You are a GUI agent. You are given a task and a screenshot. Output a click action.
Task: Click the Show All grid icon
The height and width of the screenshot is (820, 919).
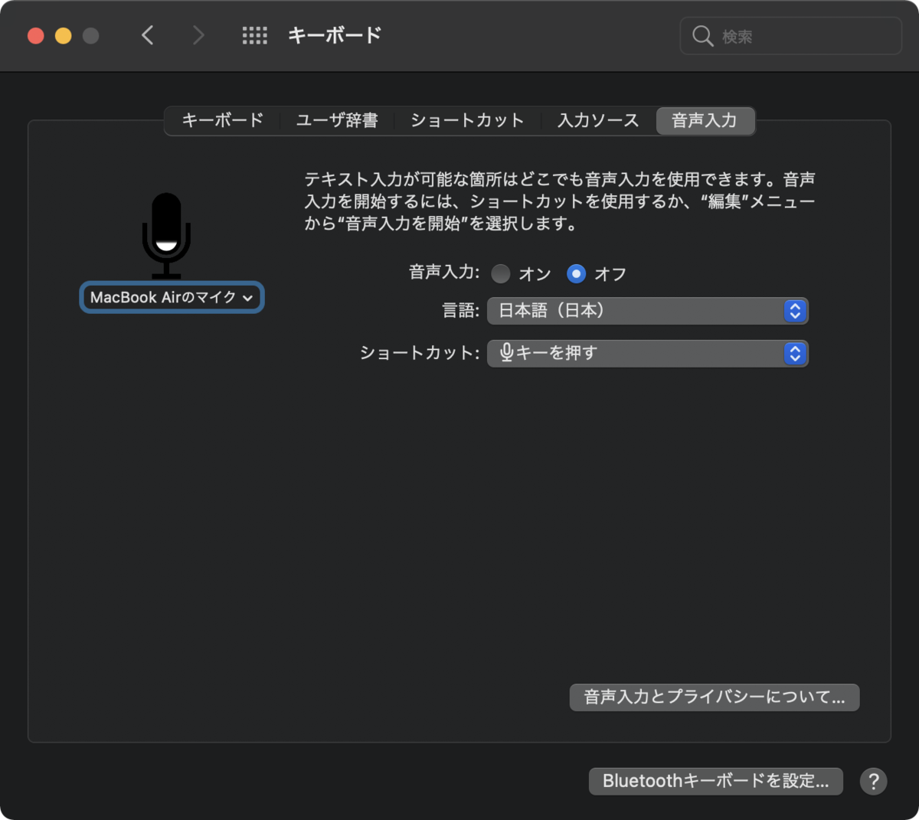255,35
